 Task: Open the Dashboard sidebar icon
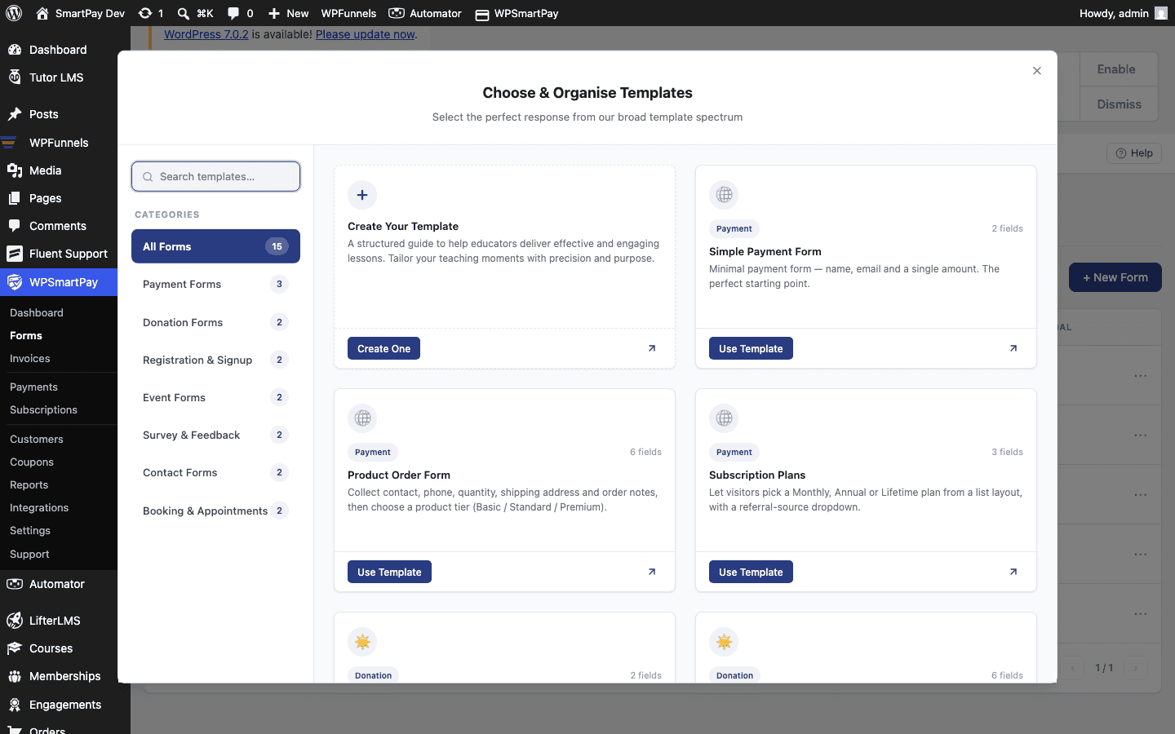[x=15, y=50]
